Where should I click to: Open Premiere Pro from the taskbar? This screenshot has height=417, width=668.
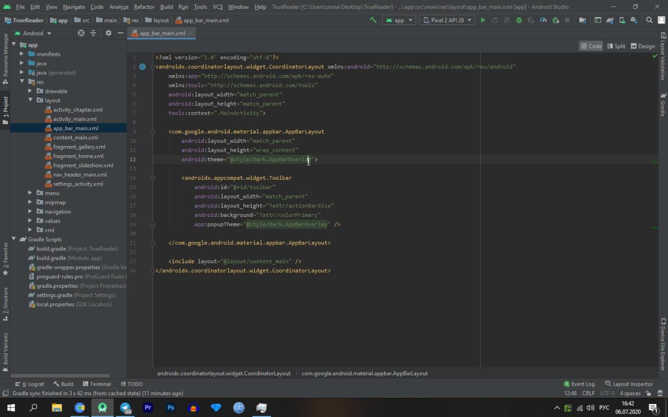click(x=148, y=408)
